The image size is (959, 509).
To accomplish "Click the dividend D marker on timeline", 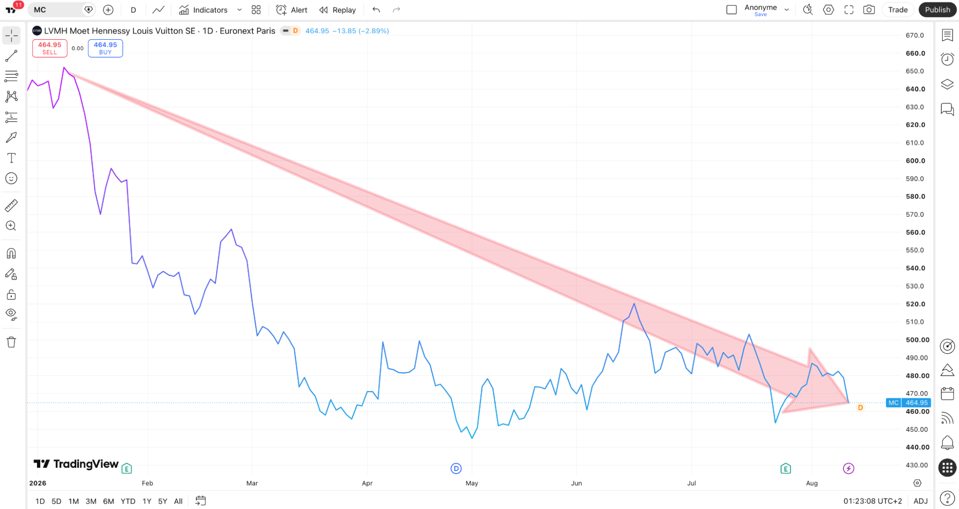I will click(x=456, y=468).
